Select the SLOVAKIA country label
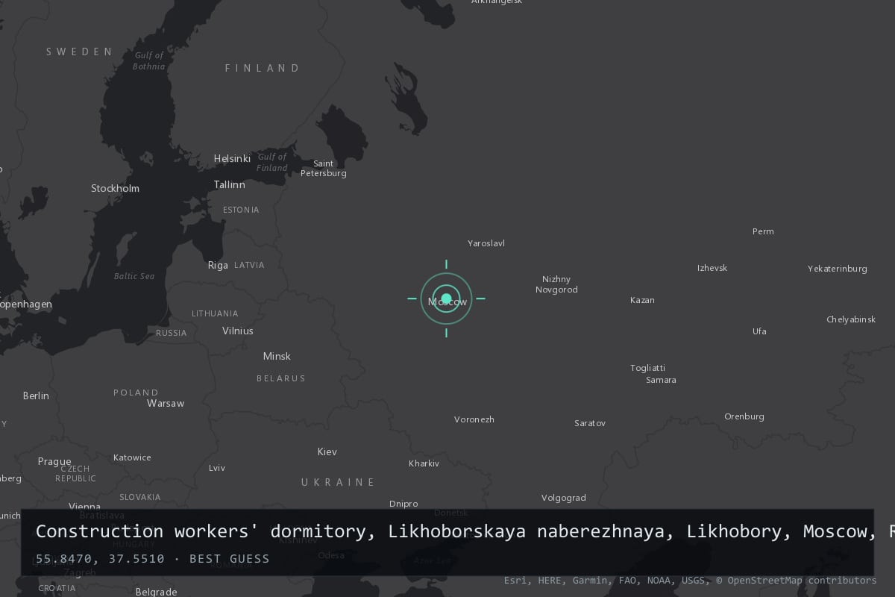Image resolution: width=895 pixels, height=597 pixels. click(140, 497)
